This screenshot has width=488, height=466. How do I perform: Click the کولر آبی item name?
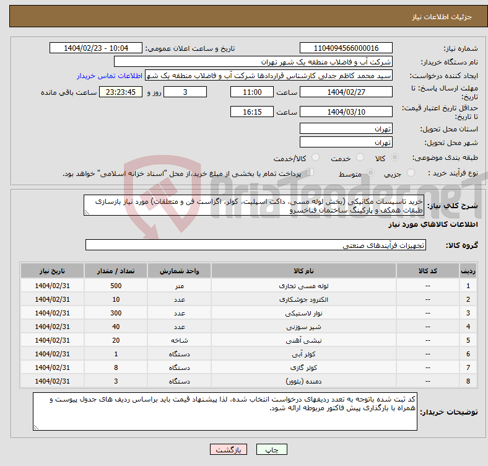tap(303, 354)
